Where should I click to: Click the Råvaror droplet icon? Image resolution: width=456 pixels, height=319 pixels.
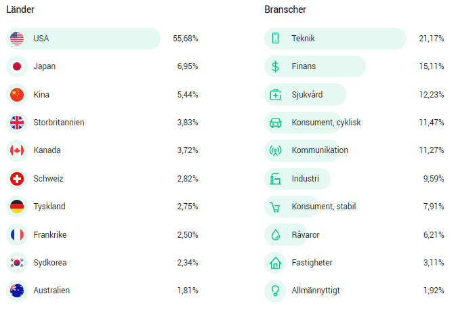(275, 235)
